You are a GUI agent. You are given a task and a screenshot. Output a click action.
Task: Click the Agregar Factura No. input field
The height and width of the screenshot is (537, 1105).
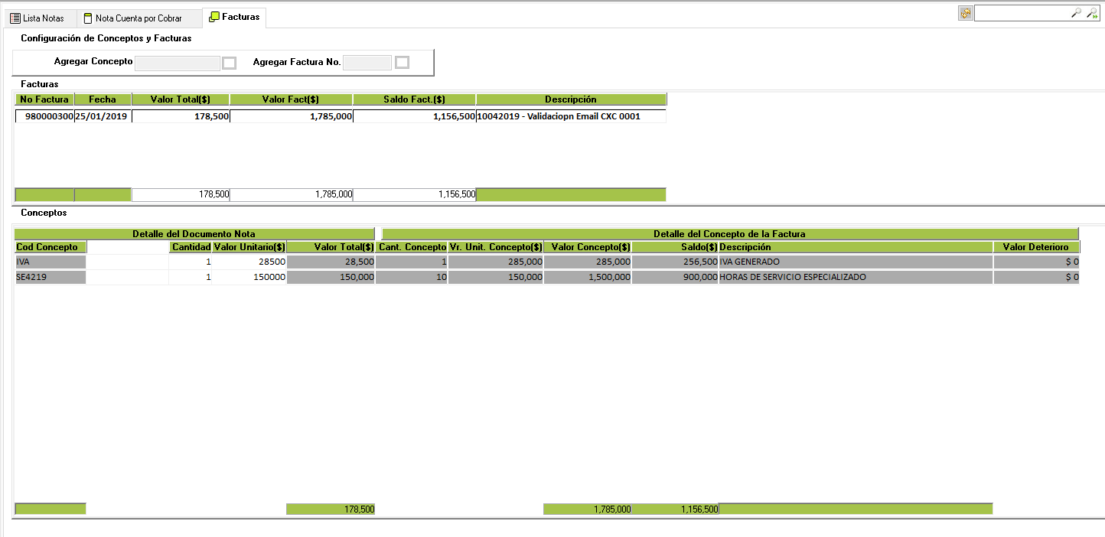(x=367, y=63)
